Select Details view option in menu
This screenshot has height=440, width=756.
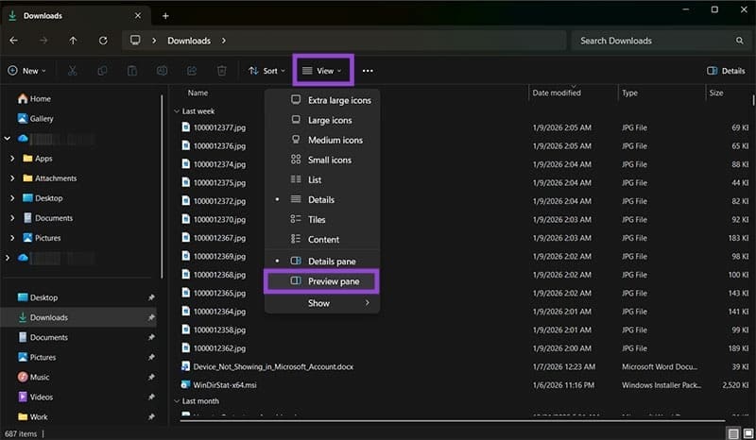[x=321, y=199]
